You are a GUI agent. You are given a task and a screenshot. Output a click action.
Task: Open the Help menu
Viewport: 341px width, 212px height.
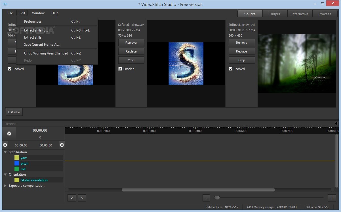[x=55, y=13]
